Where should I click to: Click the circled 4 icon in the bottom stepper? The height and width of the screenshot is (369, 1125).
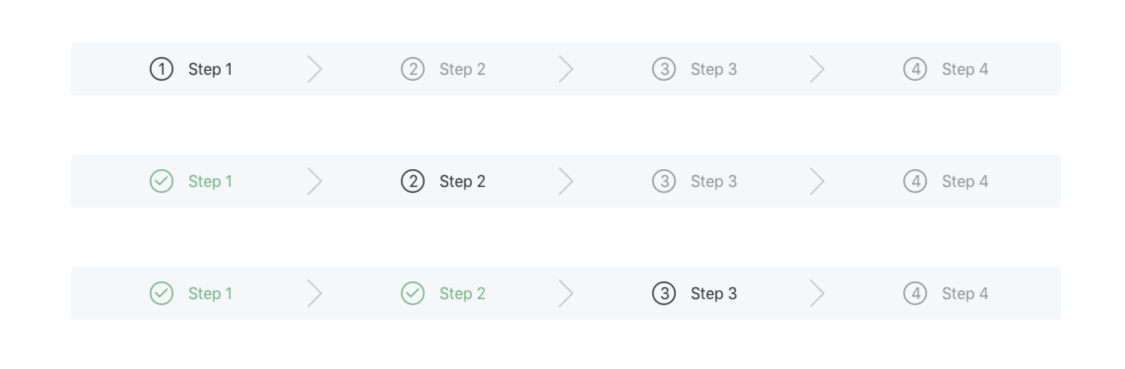[x=915, y=293]
